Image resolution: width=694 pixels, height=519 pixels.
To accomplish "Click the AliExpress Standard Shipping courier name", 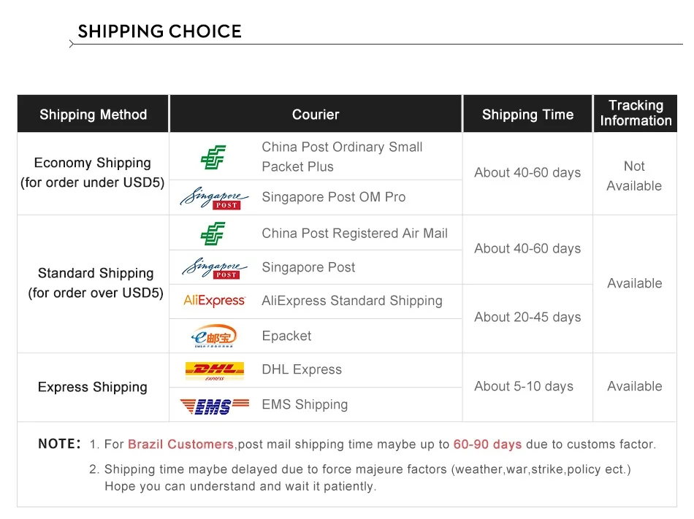I will (352, 301).
